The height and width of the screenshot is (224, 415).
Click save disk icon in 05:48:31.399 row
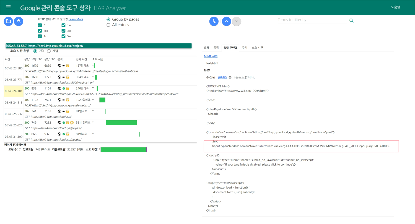pos(68,134)
